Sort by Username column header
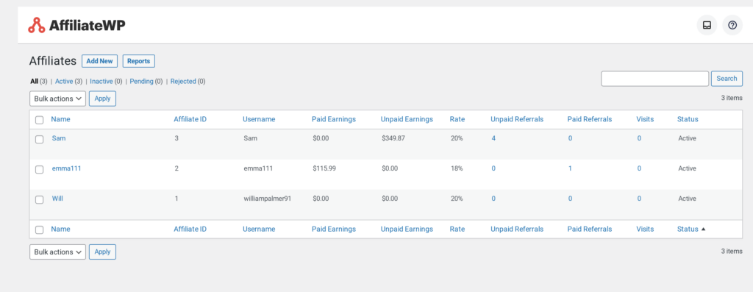Viewport: 753px width, 292px height. (259, 119)
